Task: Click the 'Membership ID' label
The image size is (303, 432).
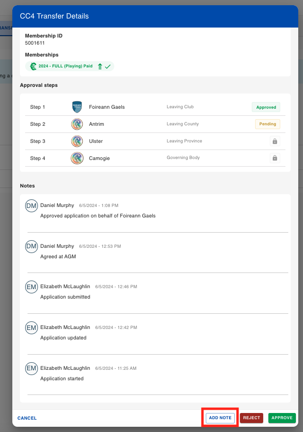Action: click(x=44, y=36)
